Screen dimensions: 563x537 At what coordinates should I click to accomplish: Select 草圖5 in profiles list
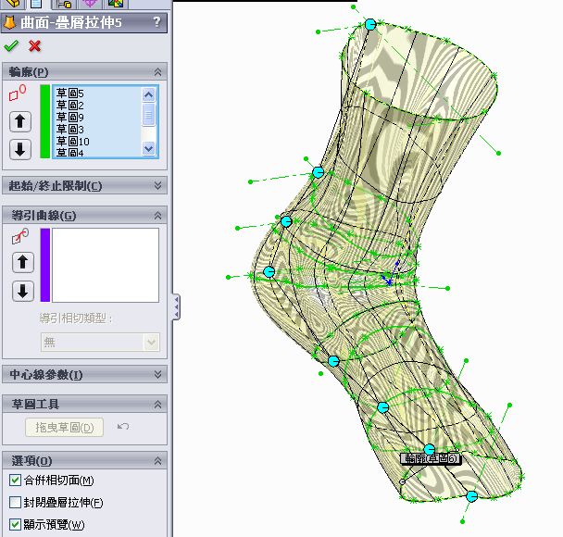coord(70,94)
